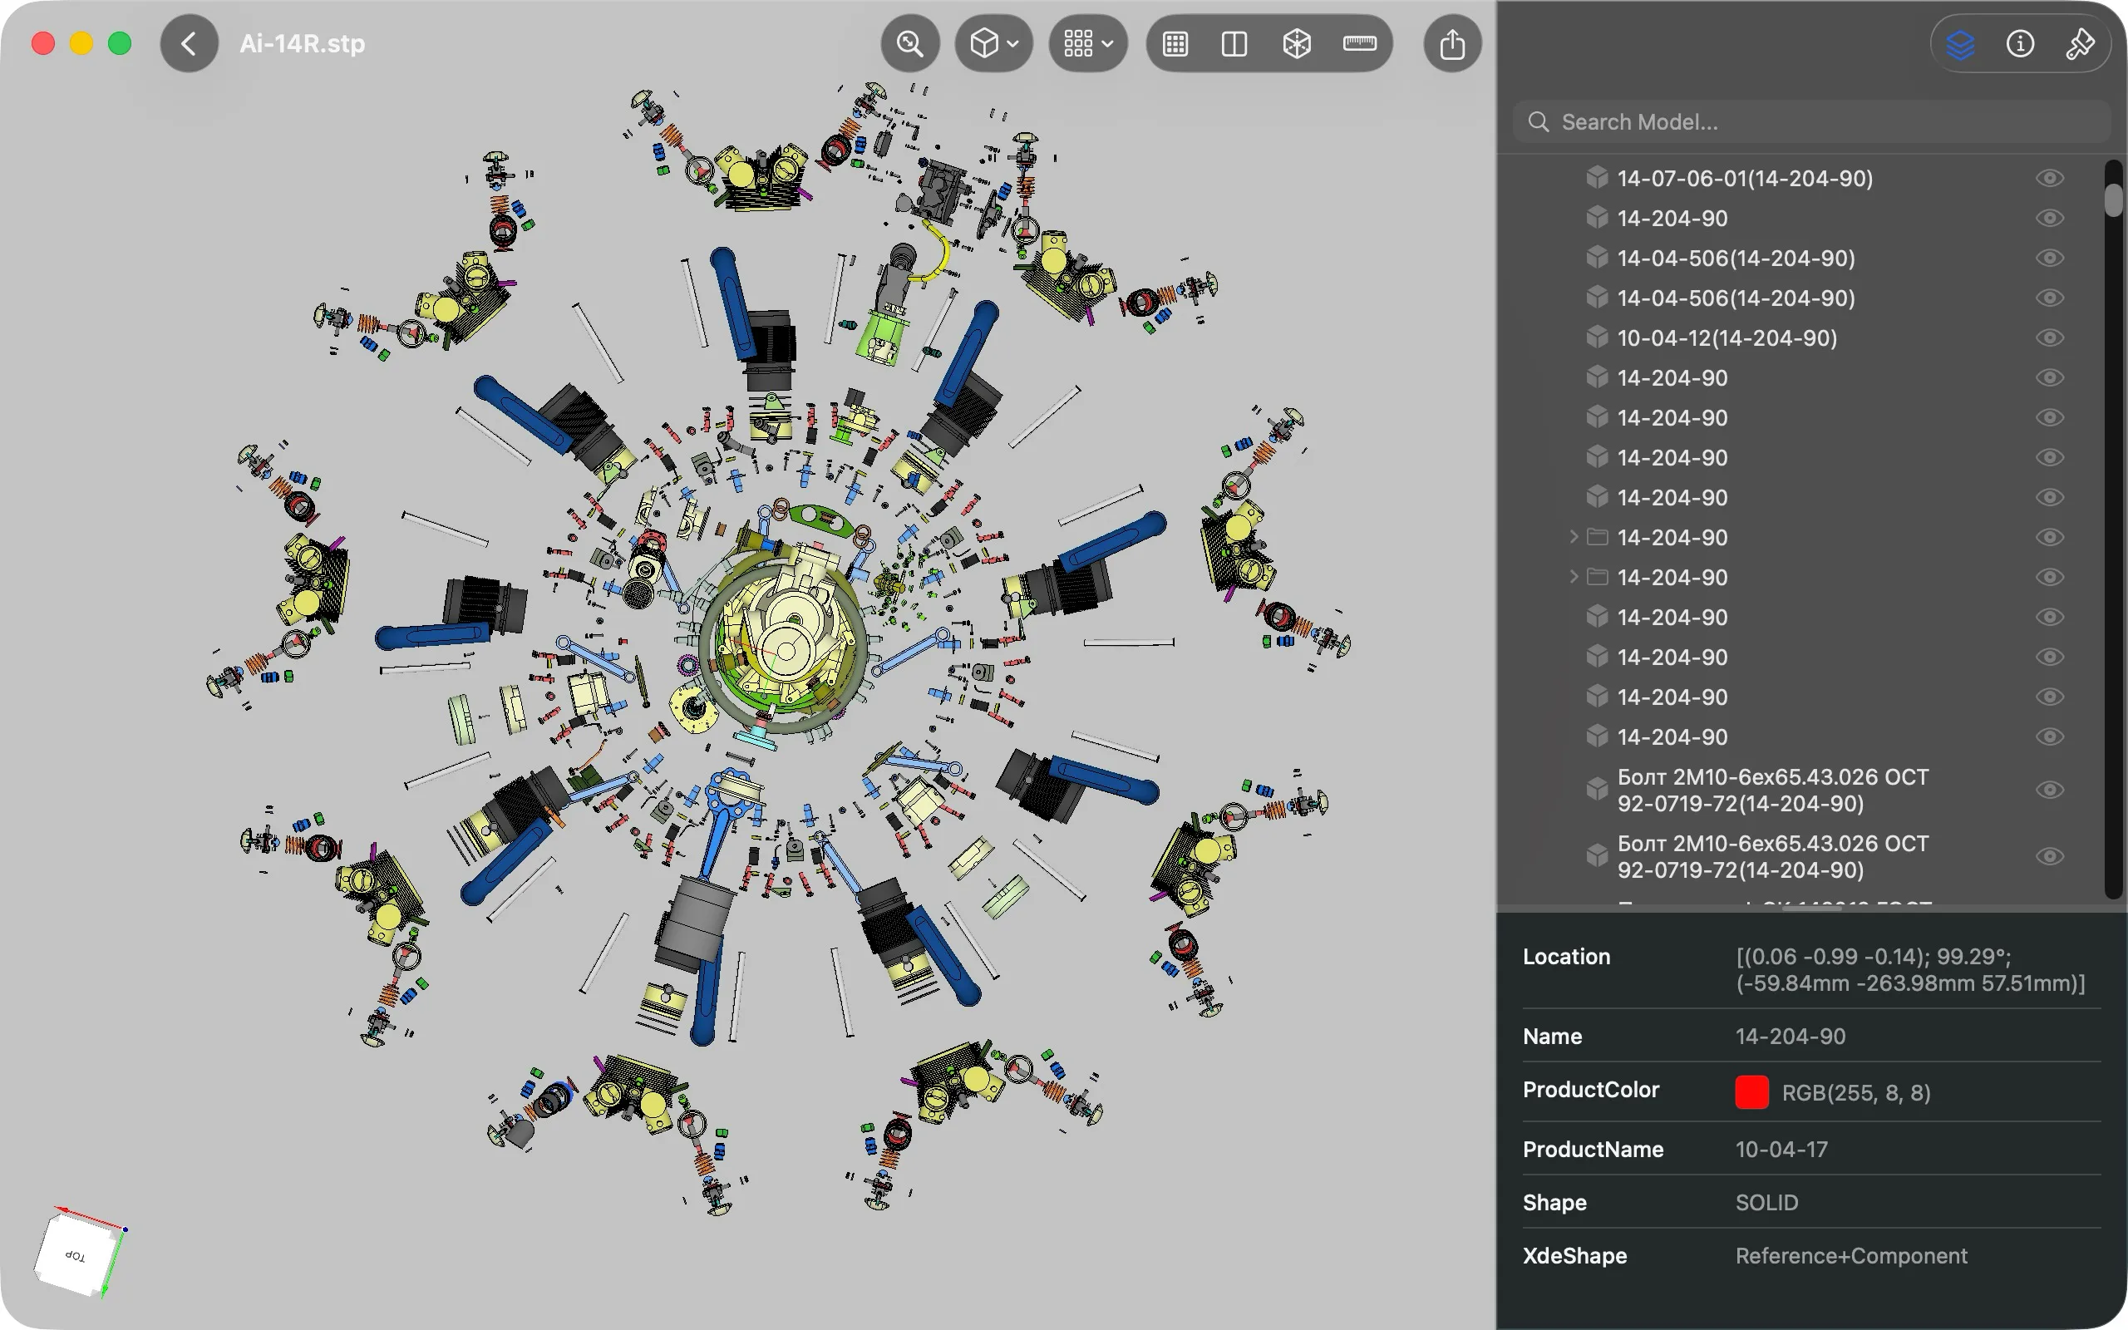Screen dimensions: 2128x1330
Task: Click XdeShape value Reference+Component
Action: point(1851,1255)
